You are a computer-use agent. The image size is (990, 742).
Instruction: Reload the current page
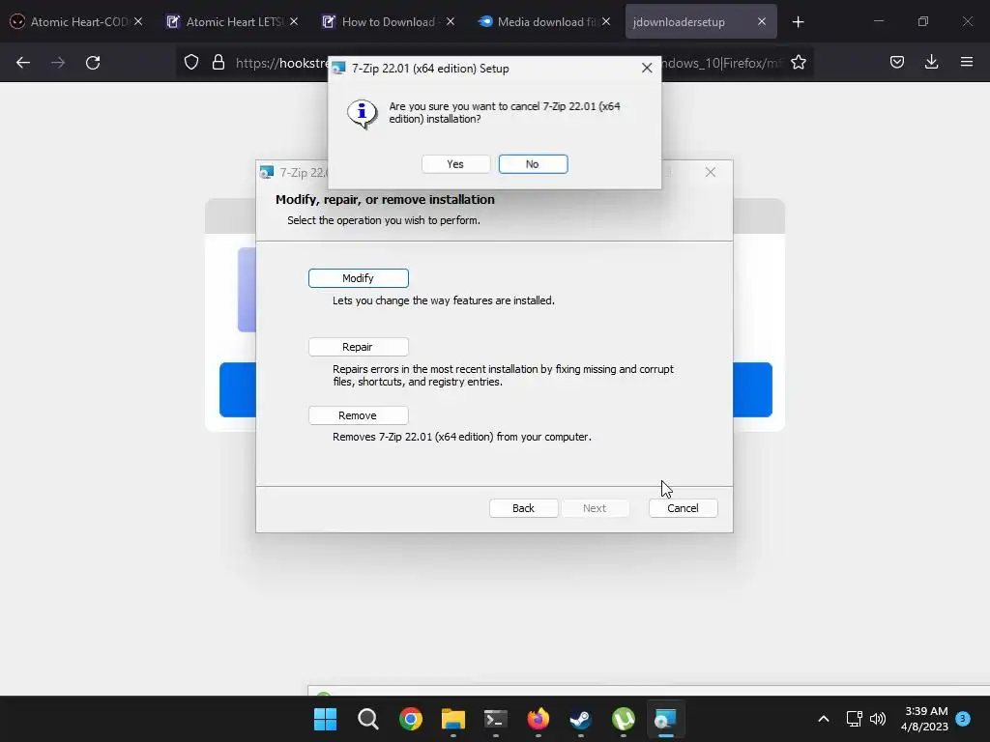click(93, 63)
